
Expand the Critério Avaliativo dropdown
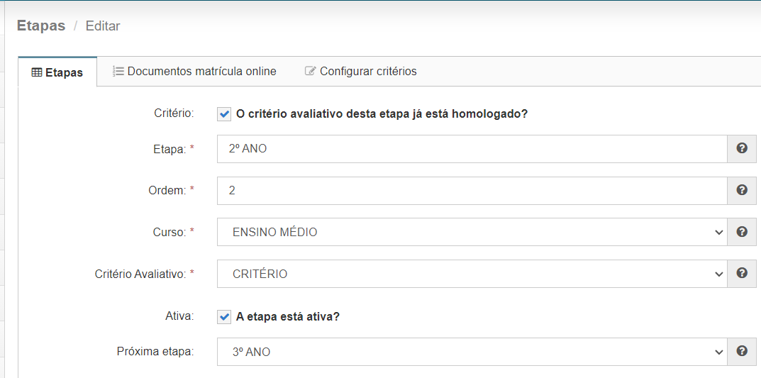point(472,274)
